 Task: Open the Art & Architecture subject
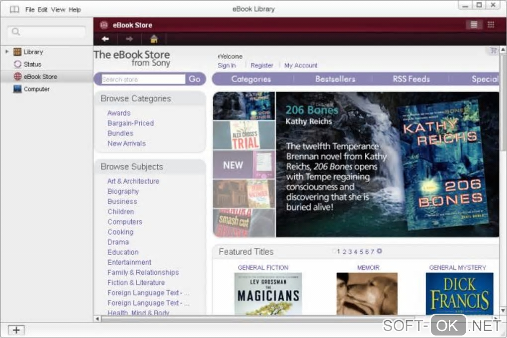click(x=133, y=181)
